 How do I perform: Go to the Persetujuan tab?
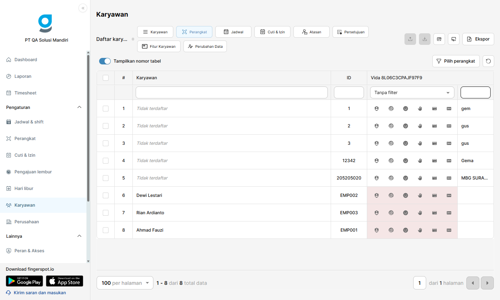[x=351, y=32]
